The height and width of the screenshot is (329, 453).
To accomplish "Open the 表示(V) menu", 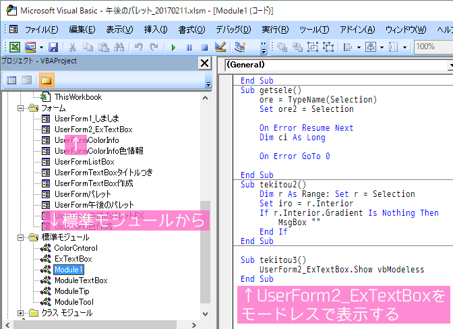I will pyautogui.click(x=119, y=30).
